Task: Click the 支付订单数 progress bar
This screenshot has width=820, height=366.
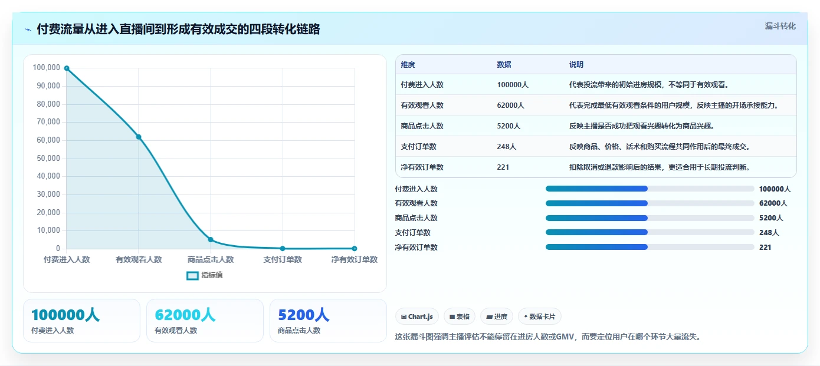Action: pyautogui.click(x=650, y=232)
